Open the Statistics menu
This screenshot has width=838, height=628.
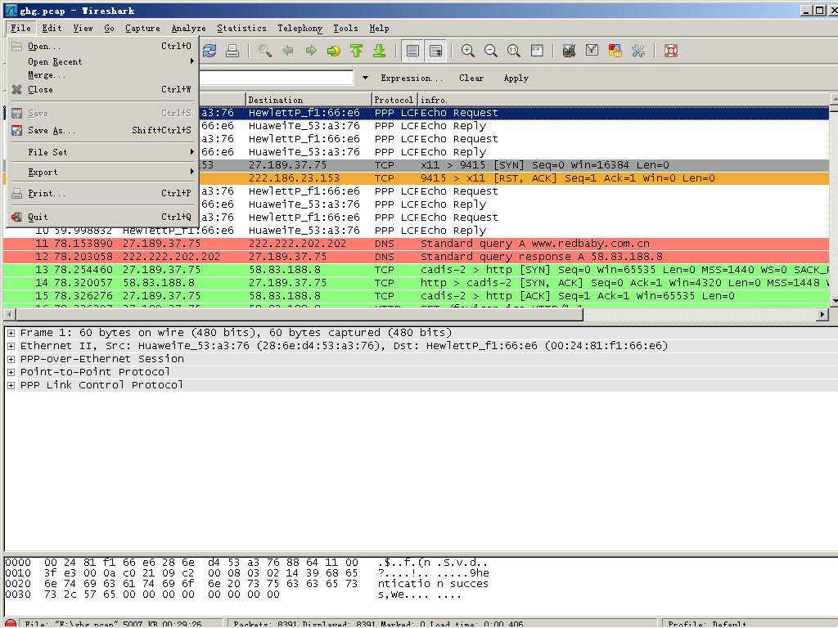[241, 29]
